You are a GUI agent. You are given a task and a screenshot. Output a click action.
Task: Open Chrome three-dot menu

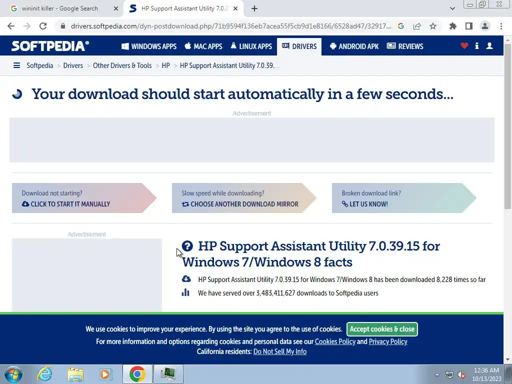tap(501, 26)
